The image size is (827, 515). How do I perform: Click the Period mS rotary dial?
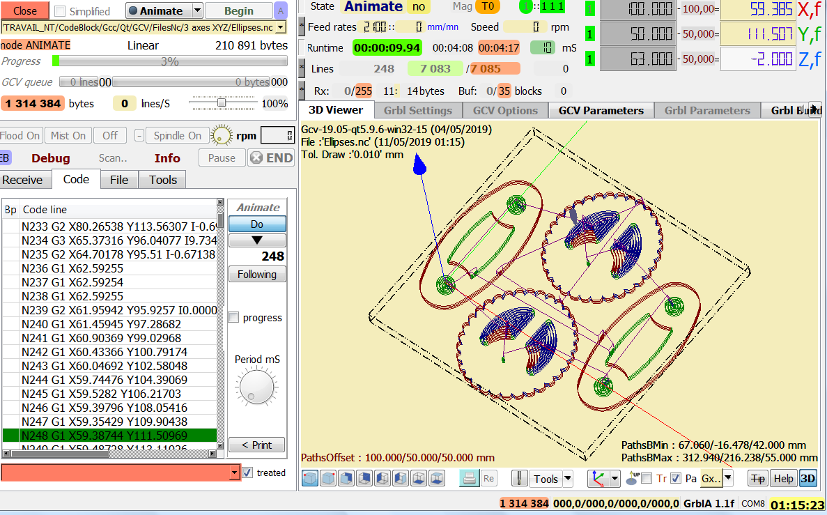coord(256,387)
